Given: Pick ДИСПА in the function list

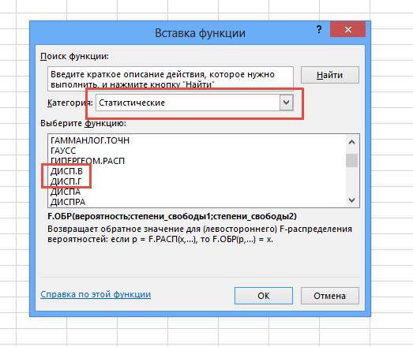Looking at the screenshot, I should (x=66, y=192).
